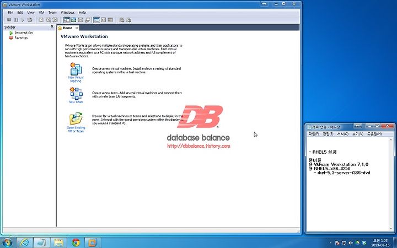
Task: Click the Notepad vertical scrollbar up arrow
Action: coord(391,139)
